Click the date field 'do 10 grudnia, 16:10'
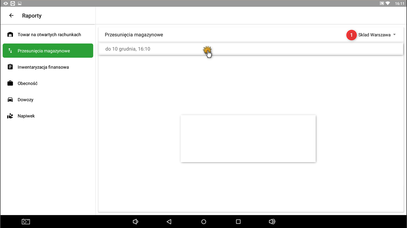This screenshot has height=228, width=407. click(x=128, y=49)
